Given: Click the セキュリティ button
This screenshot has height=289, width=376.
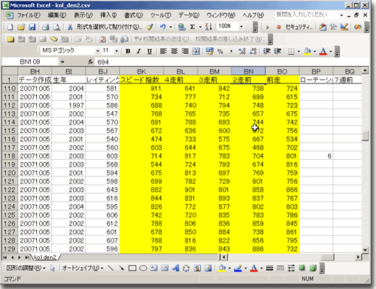Looking at the screenshot, I should 299,27.
